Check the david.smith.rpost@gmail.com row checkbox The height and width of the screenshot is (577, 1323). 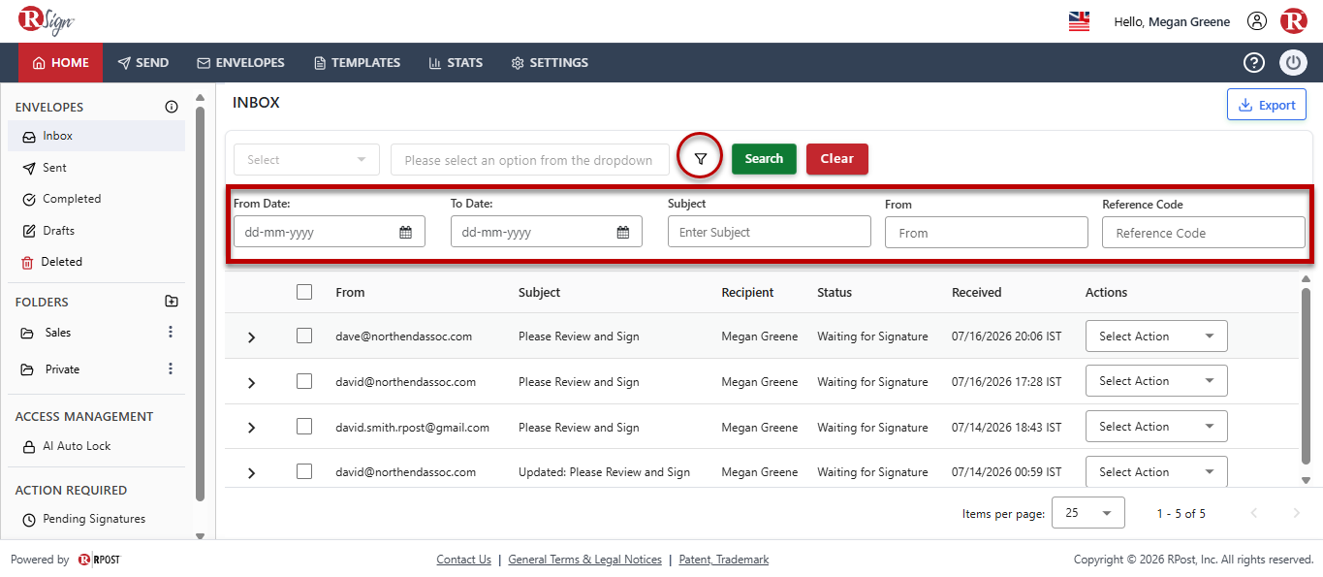[x=304, y=426]
